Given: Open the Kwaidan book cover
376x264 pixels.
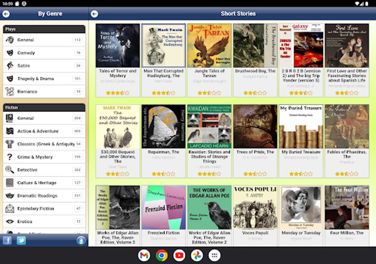Looking at the screenshot, I should point(209,126).
